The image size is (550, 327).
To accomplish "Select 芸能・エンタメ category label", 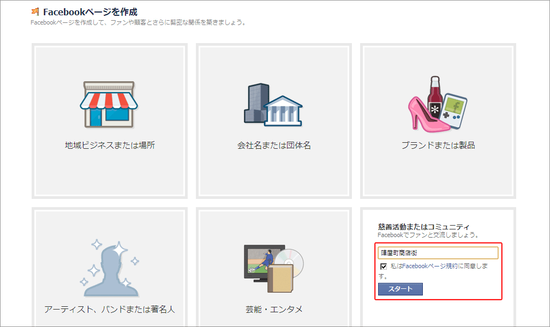I will point(274,309).
